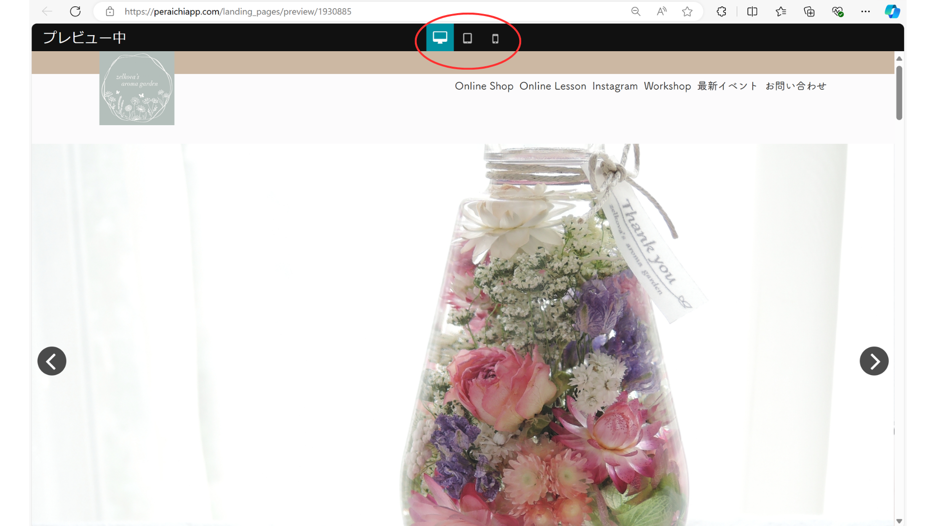Select the 最新イベント navigation tab
Screen dimensions: 936x526
tap(727, 86)
